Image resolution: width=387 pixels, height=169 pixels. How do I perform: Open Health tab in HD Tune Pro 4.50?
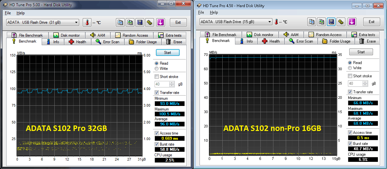(271, 41)
